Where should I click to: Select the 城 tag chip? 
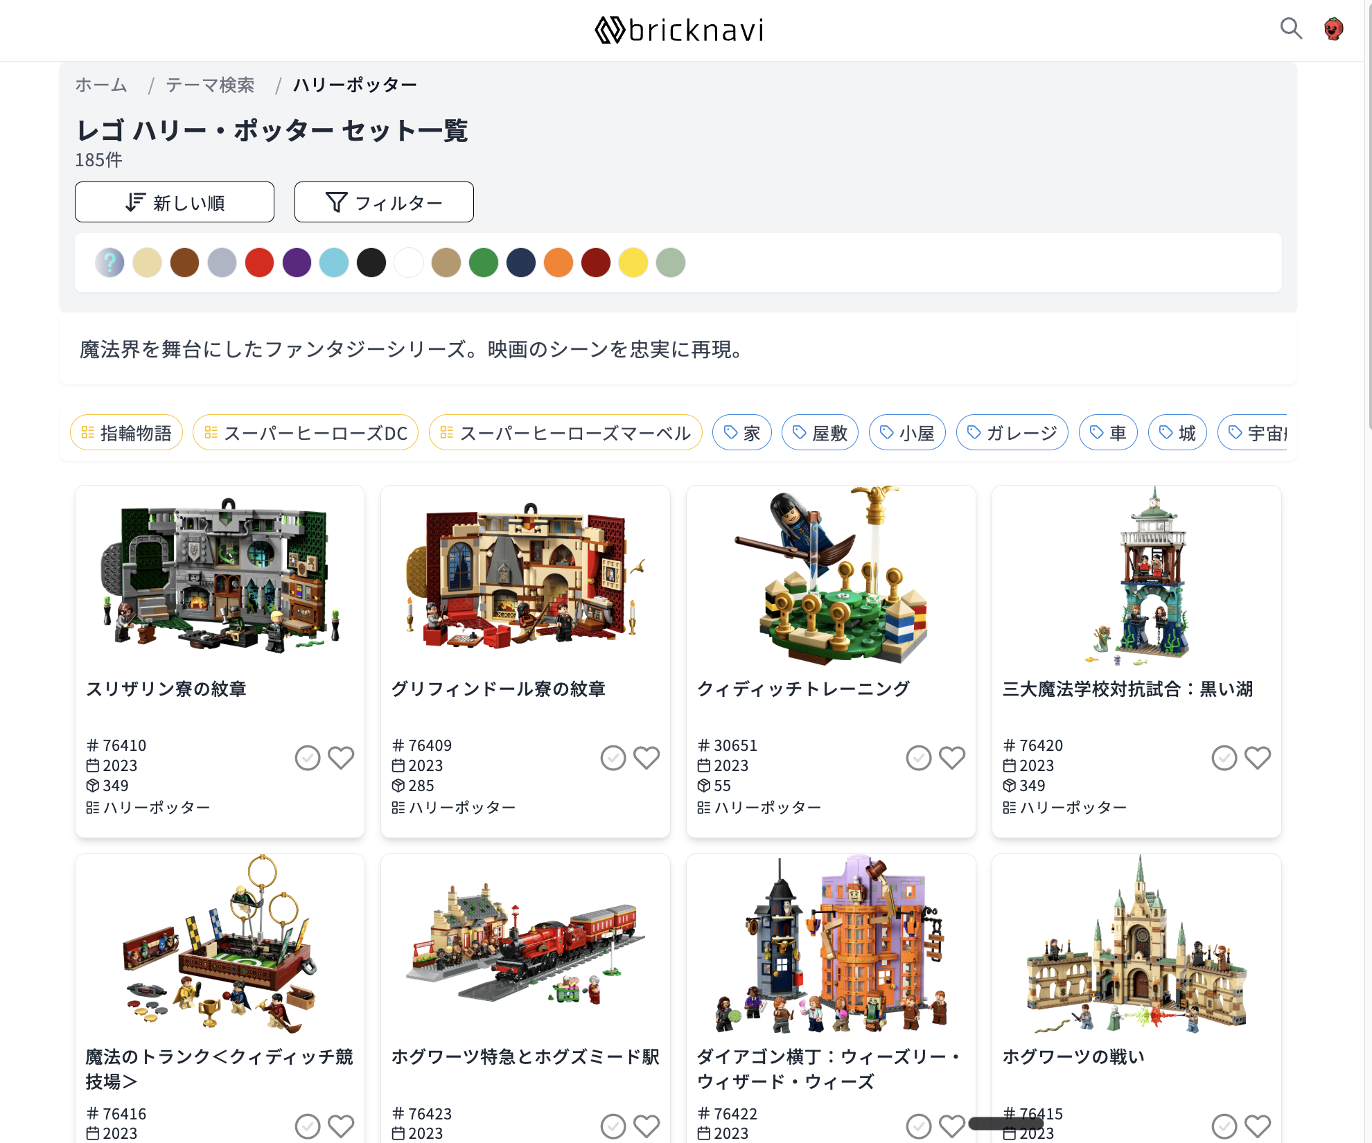(x=1177, y=433)
